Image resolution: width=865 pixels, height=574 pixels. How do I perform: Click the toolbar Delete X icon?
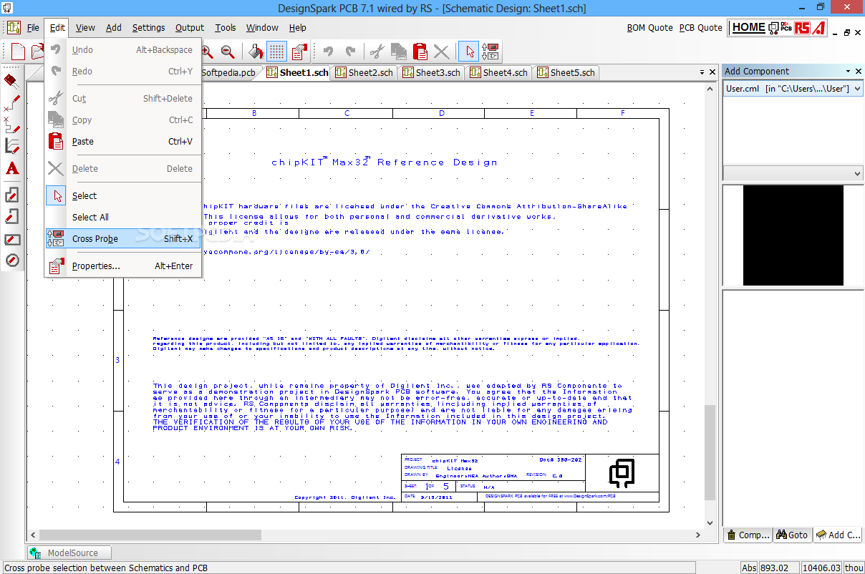[x=442, y=52]
